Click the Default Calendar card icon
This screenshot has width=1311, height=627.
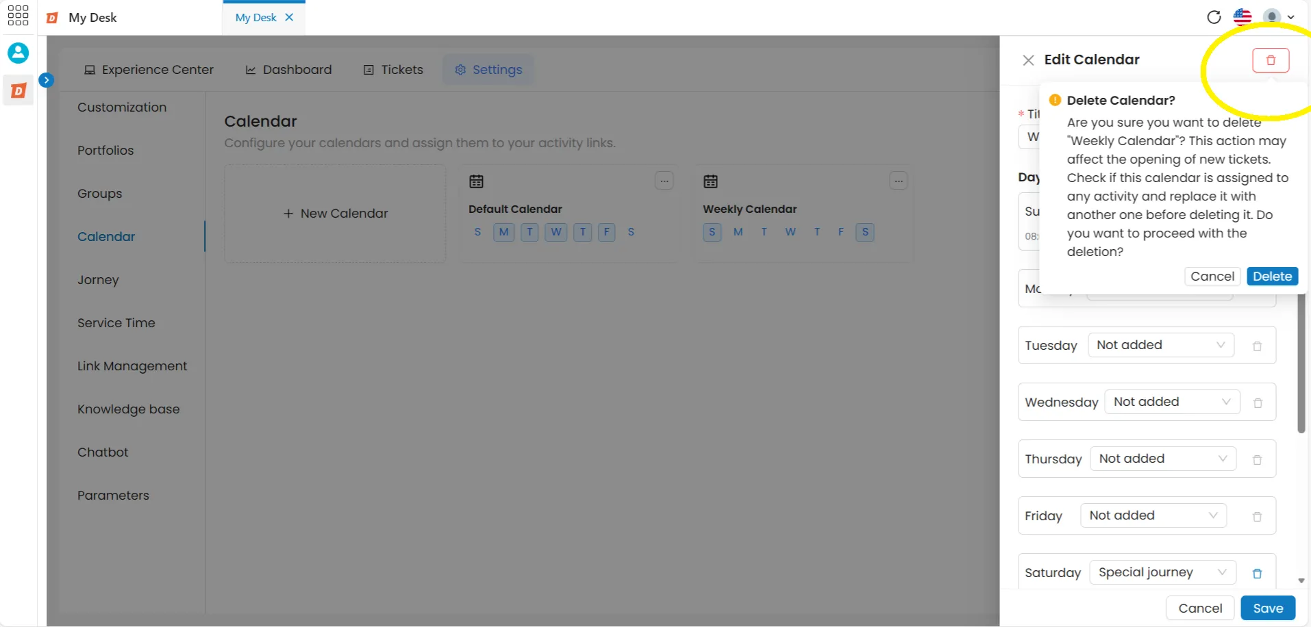click(476, 181)
